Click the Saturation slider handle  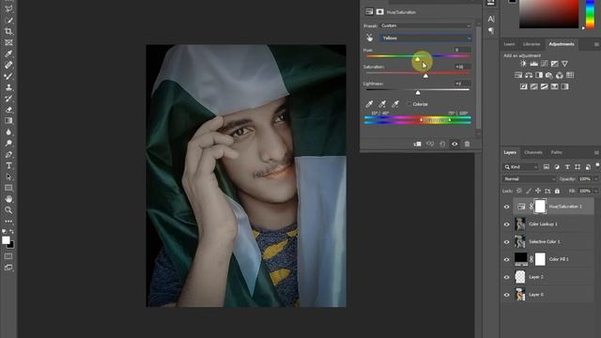(x=425, y=76)
